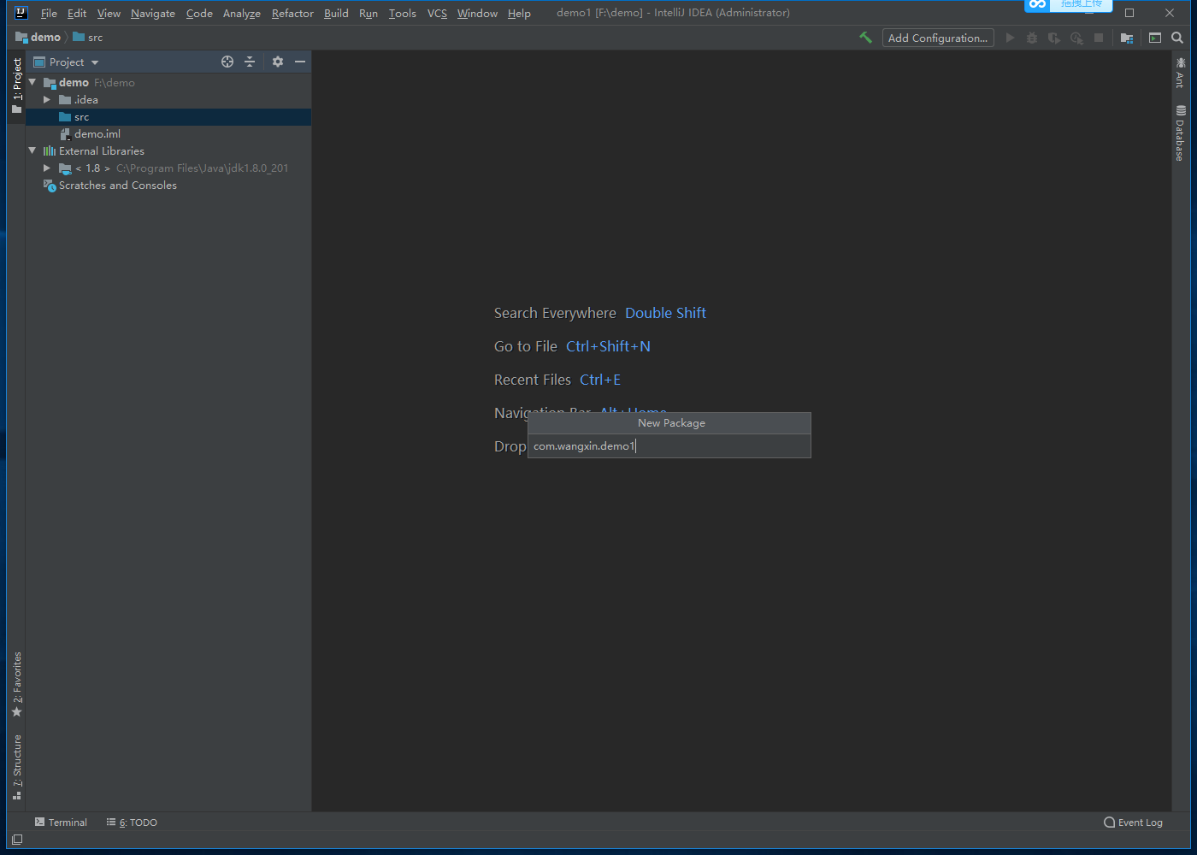
Task: Click the src breadcrumb in navigation bar
Action: tap(88, 38)
